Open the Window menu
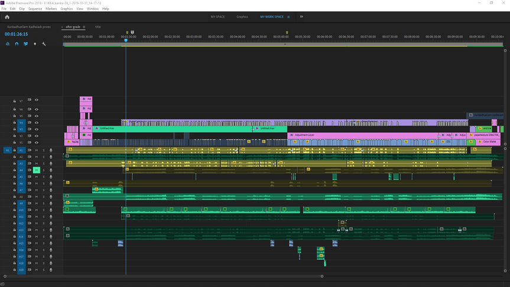 (93, 9)
